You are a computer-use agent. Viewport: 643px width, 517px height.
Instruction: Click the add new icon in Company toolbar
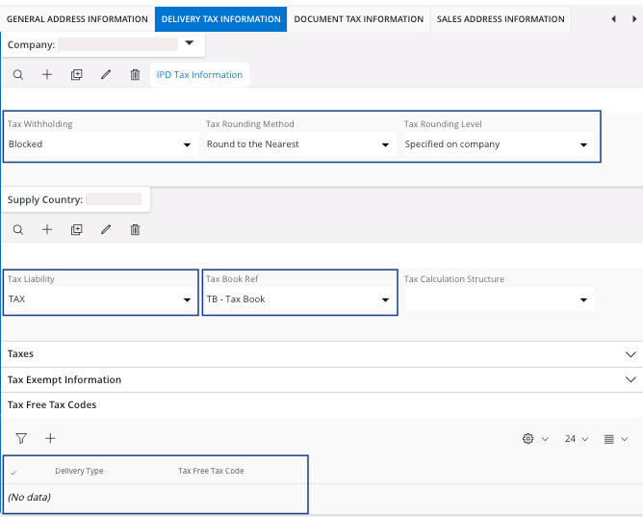point(47,75)
